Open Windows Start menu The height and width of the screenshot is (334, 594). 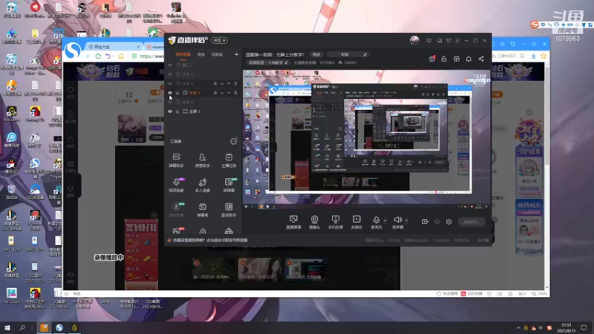click(7, 327)
